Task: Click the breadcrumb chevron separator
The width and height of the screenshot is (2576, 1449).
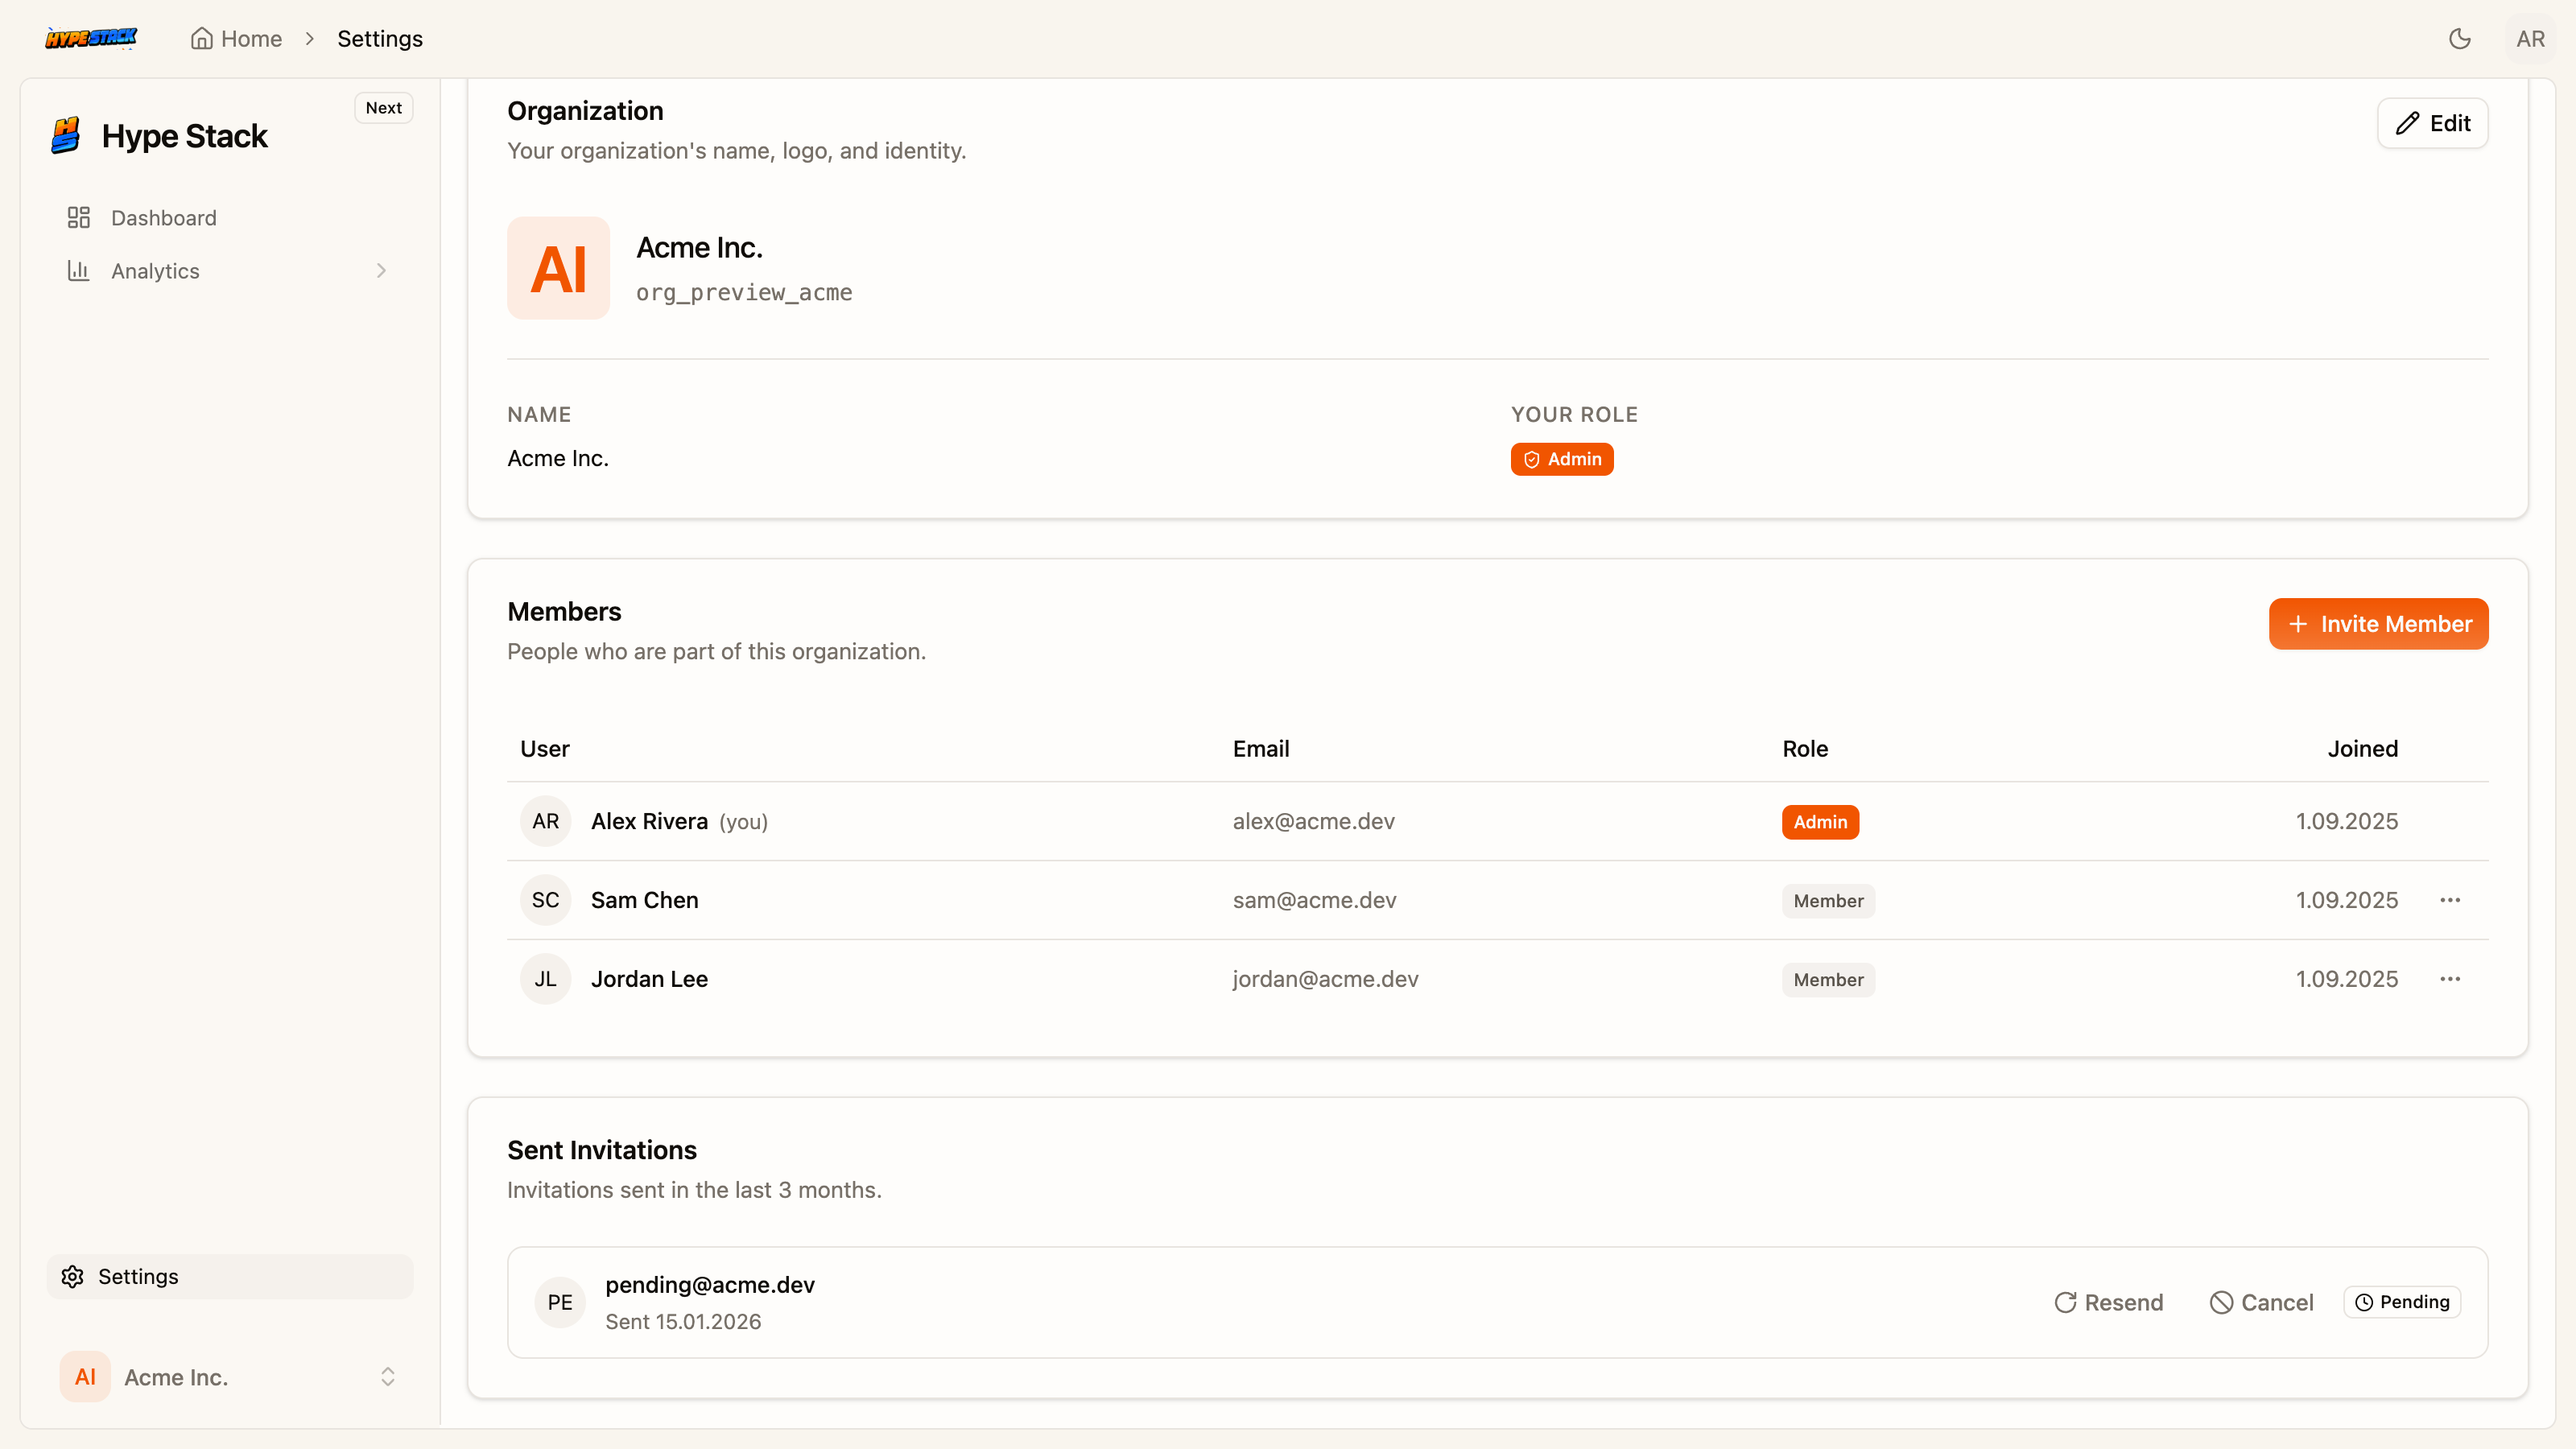Action: pos(309,38)
